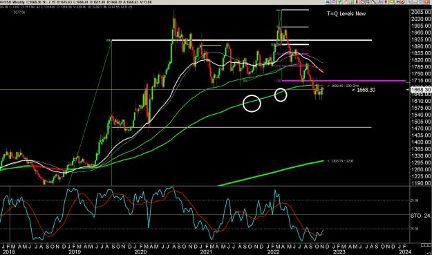This screenshot has width=432, height=255.
Task: Click the 2020 year label on time axis
Action: click(x=140, y=252)
